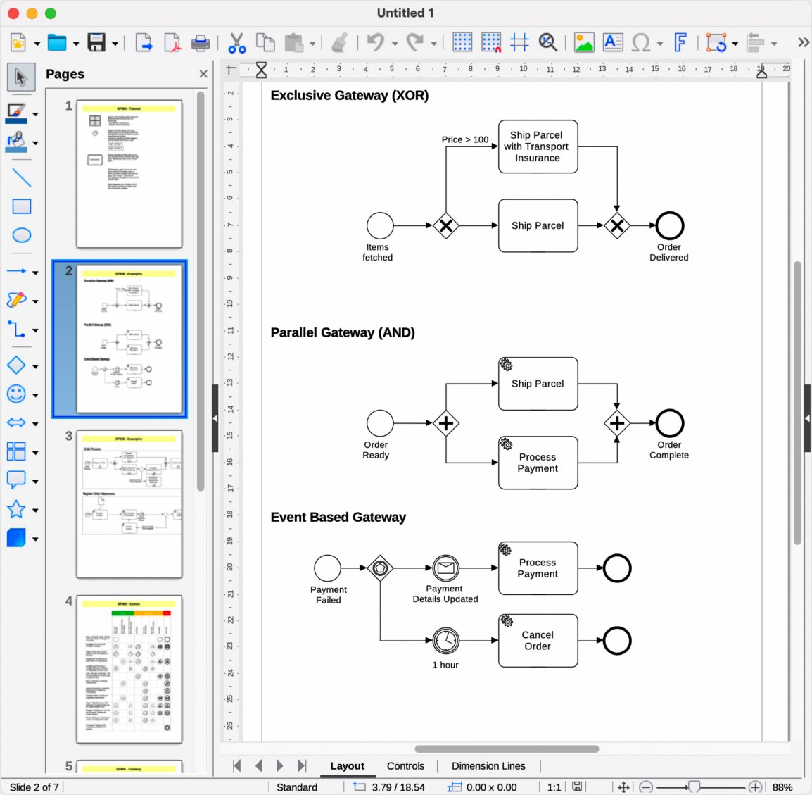Click the zoom out minus button

[645, 787]
